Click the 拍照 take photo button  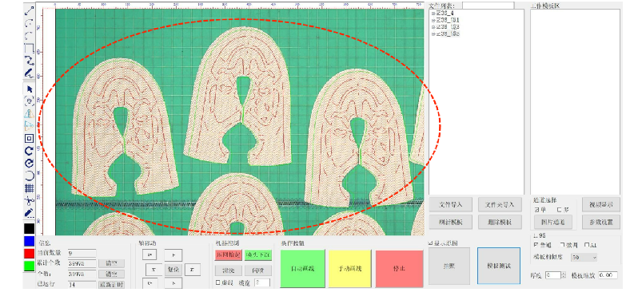point(449,266)
